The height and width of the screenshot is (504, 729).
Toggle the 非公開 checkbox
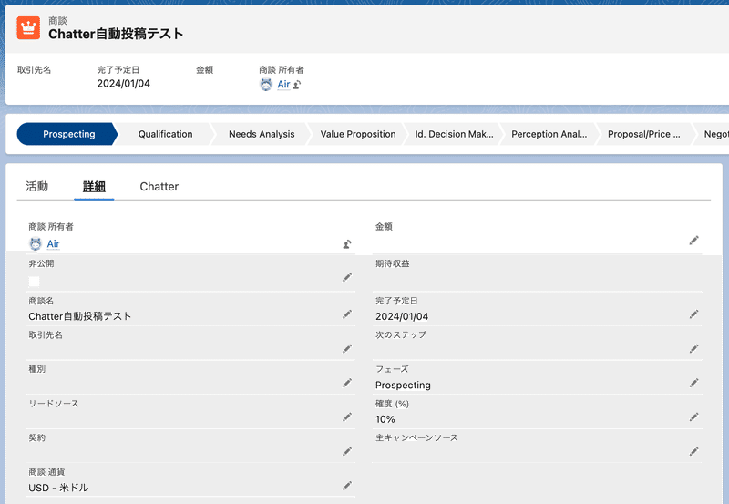click(x=34, y=282)
